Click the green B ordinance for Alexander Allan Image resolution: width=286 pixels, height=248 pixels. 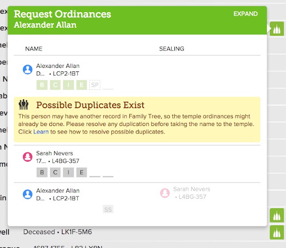pos(42,85)
